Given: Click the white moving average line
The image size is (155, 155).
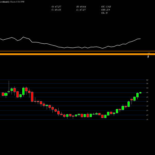Looking at the screenshot, I should click(70, 48).
